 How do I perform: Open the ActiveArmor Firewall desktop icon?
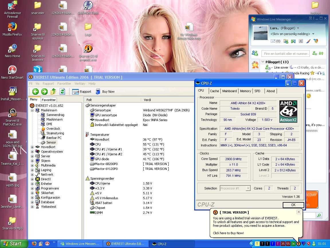tap(12, 9)
